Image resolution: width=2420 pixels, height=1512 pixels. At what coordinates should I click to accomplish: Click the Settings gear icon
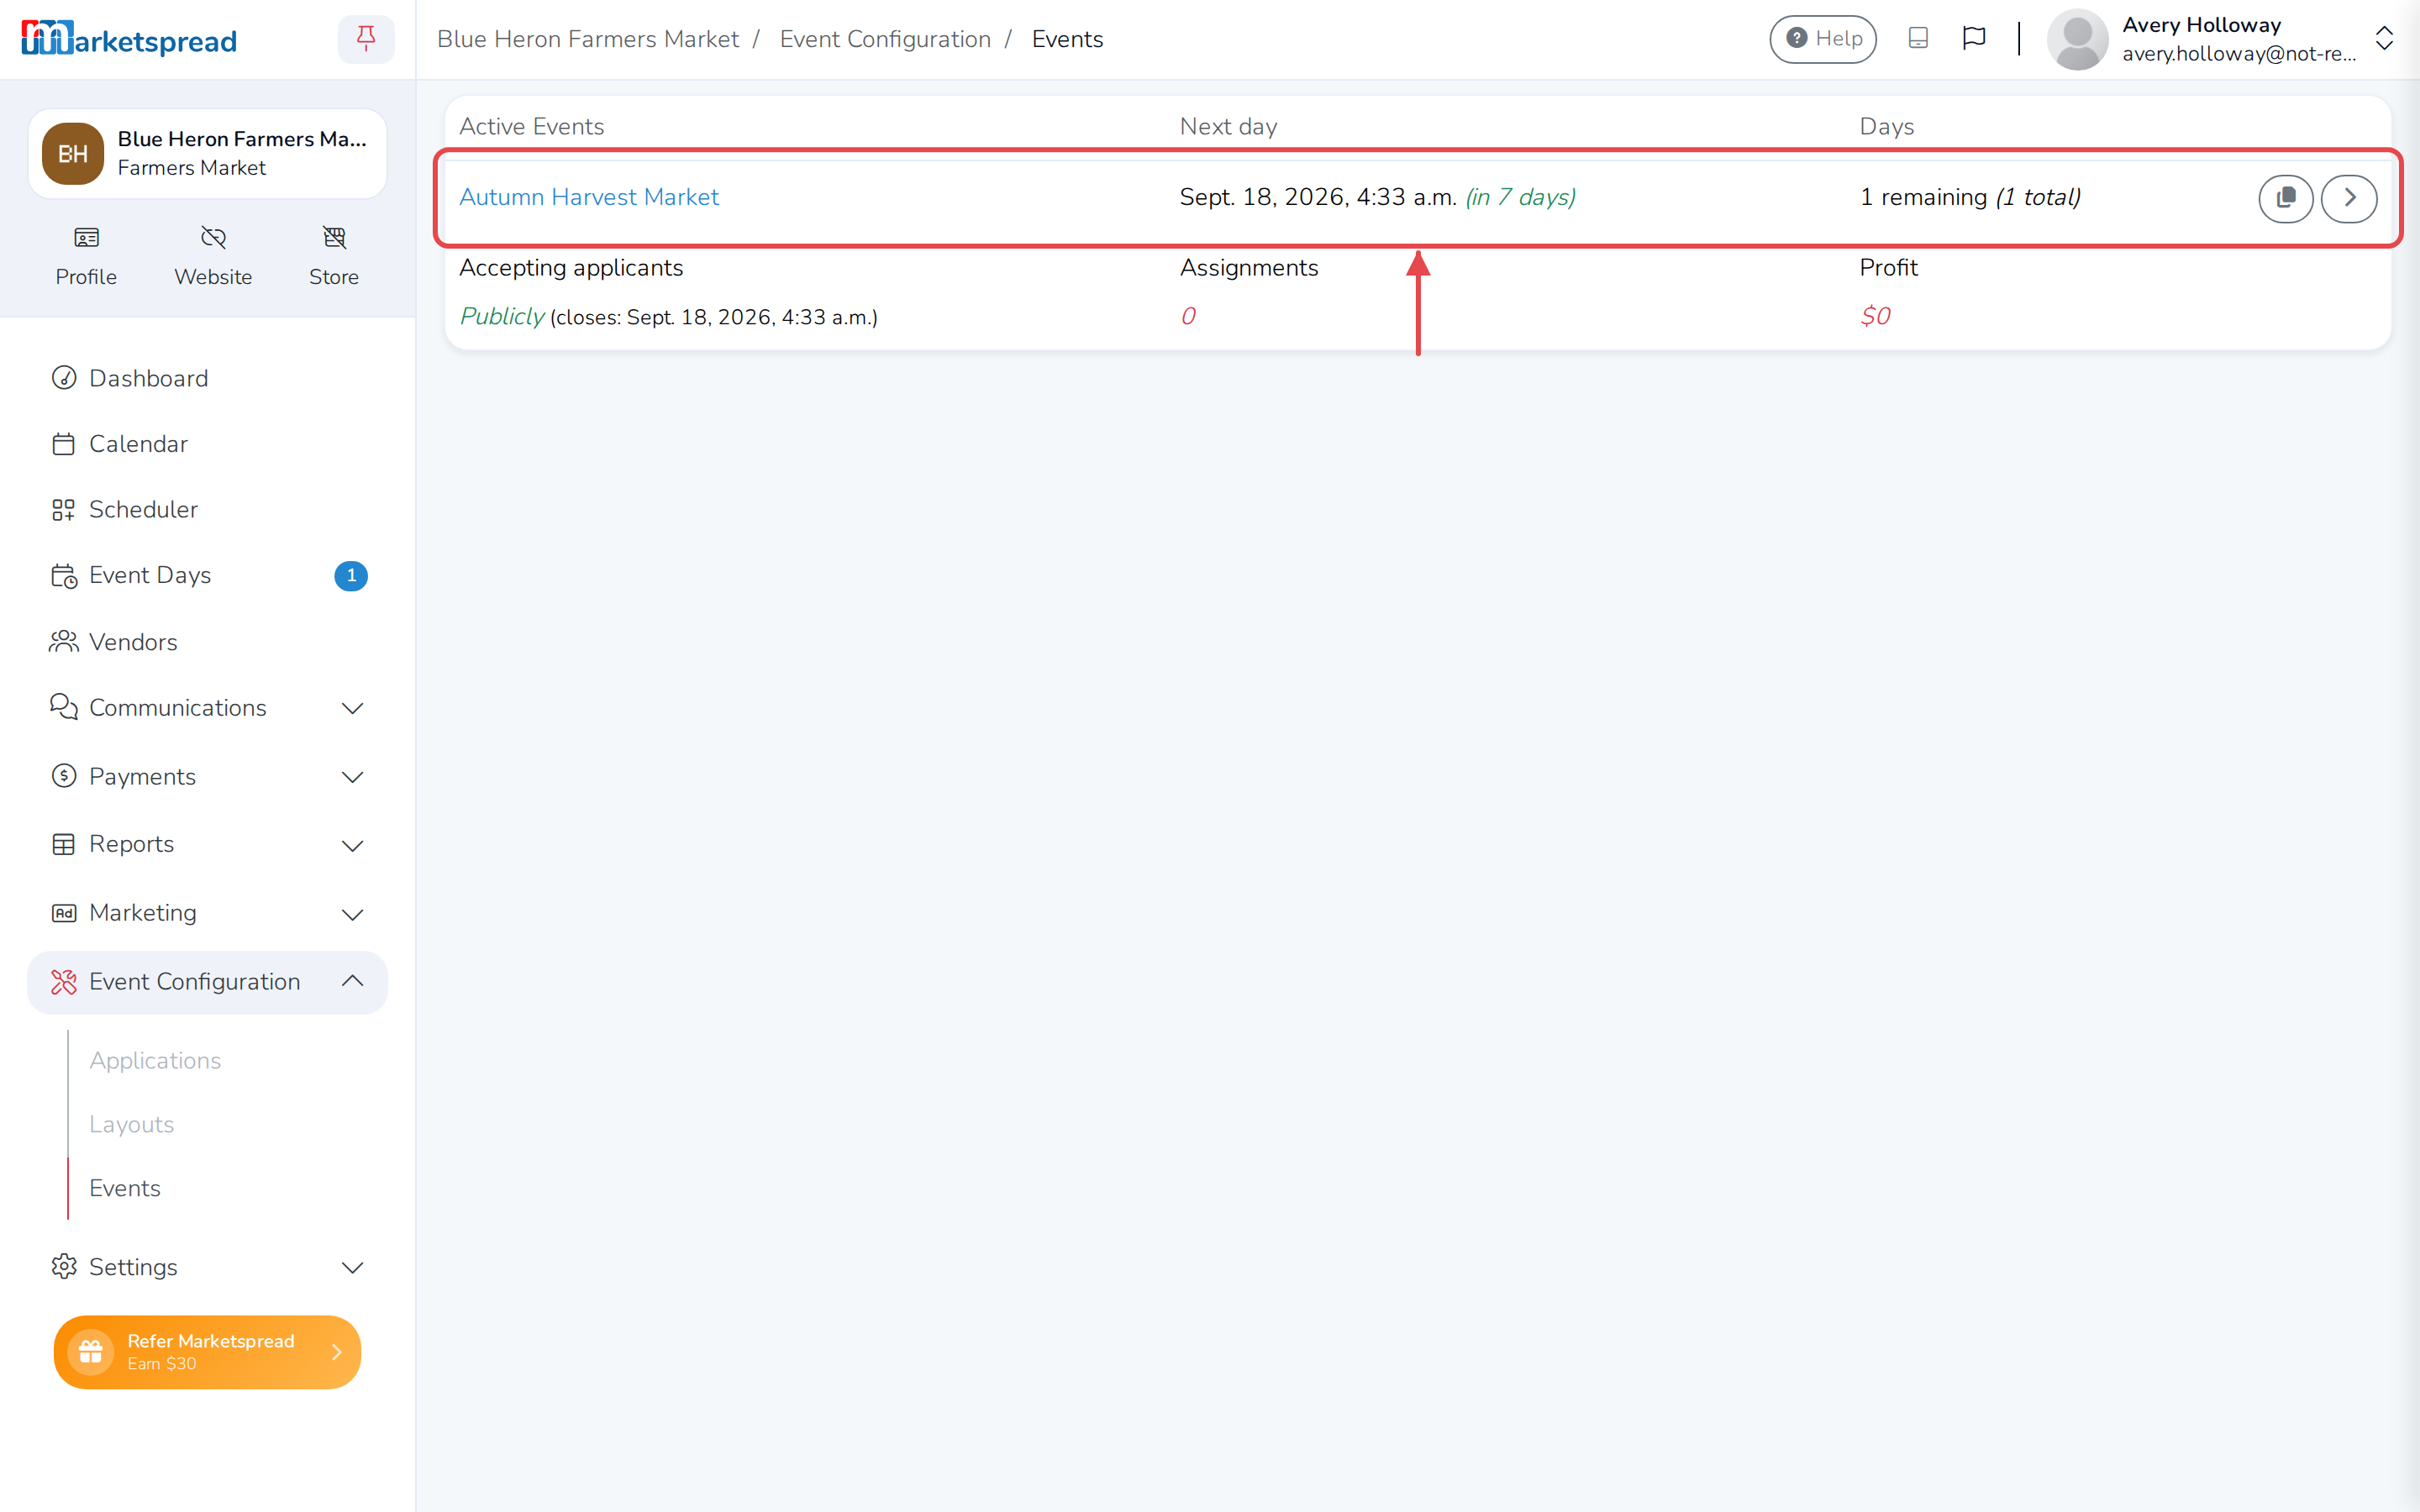(x=64, y=1266)
